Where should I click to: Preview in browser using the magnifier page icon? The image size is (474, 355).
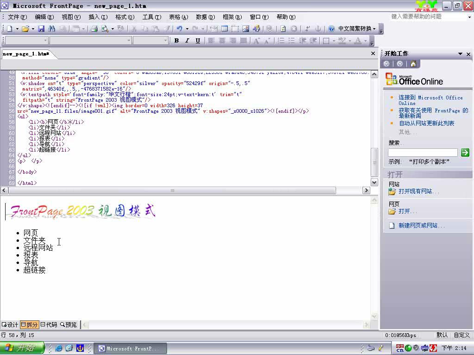pyautogui.click(x=105, y=29)
